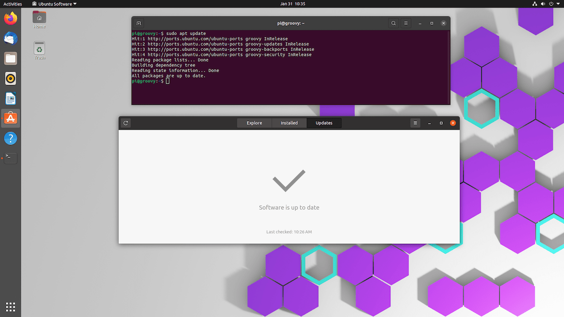Select the Terminal icon in dock

tap(10, 158)
